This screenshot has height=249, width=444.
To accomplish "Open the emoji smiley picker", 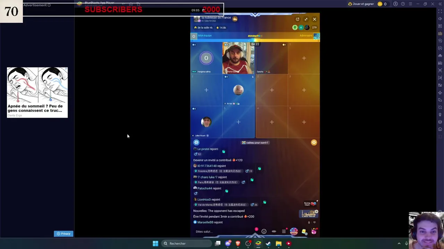I will [x=264, y=231].
